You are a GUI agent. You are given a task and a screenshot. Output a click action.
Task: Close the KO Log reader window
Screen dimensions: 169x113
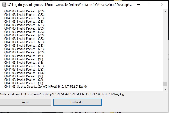click(162, 5)
